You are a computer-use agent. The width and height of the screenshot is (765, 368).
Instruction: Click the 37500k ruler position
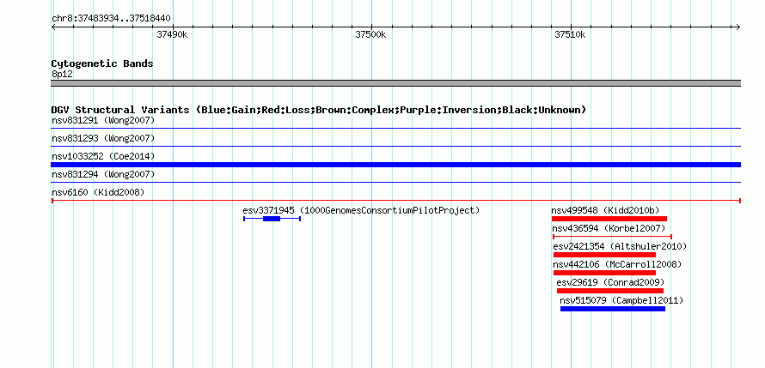point(370,34)
